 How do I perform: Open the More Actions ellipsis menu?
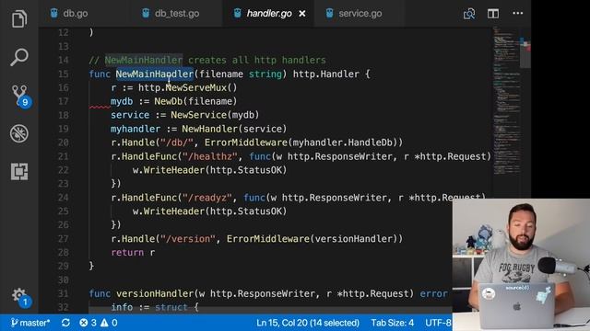(x=518, y=13)
